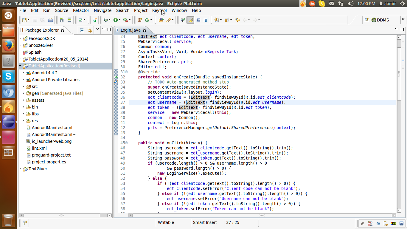Maximize the Login.java editor area
This screenshot has width=407, height=229.
[x=402, y=29]
